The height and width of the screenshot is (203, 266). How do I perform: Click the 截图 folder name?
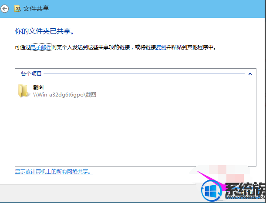click(38, 87)
